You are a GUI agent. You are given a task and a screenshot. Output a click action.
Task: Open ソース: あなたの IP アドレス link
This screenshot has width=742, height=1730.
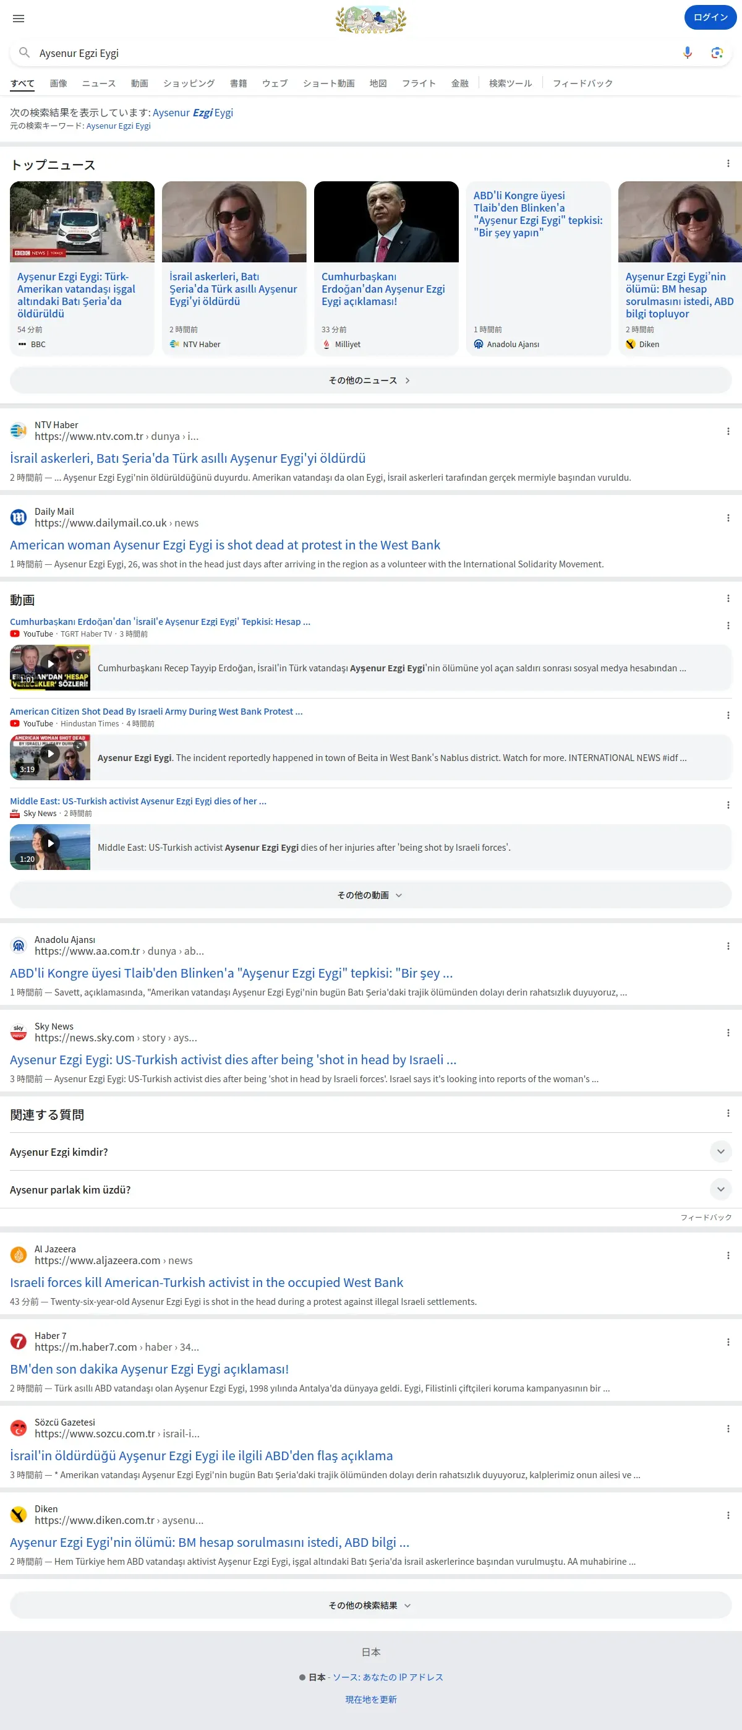(x=388, y=1677)
